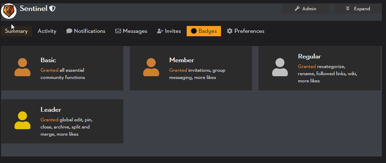Viewport: 386px width, 163px height.
Task: Click the Sentinel lion avatar
Action: tap(9, 11)
